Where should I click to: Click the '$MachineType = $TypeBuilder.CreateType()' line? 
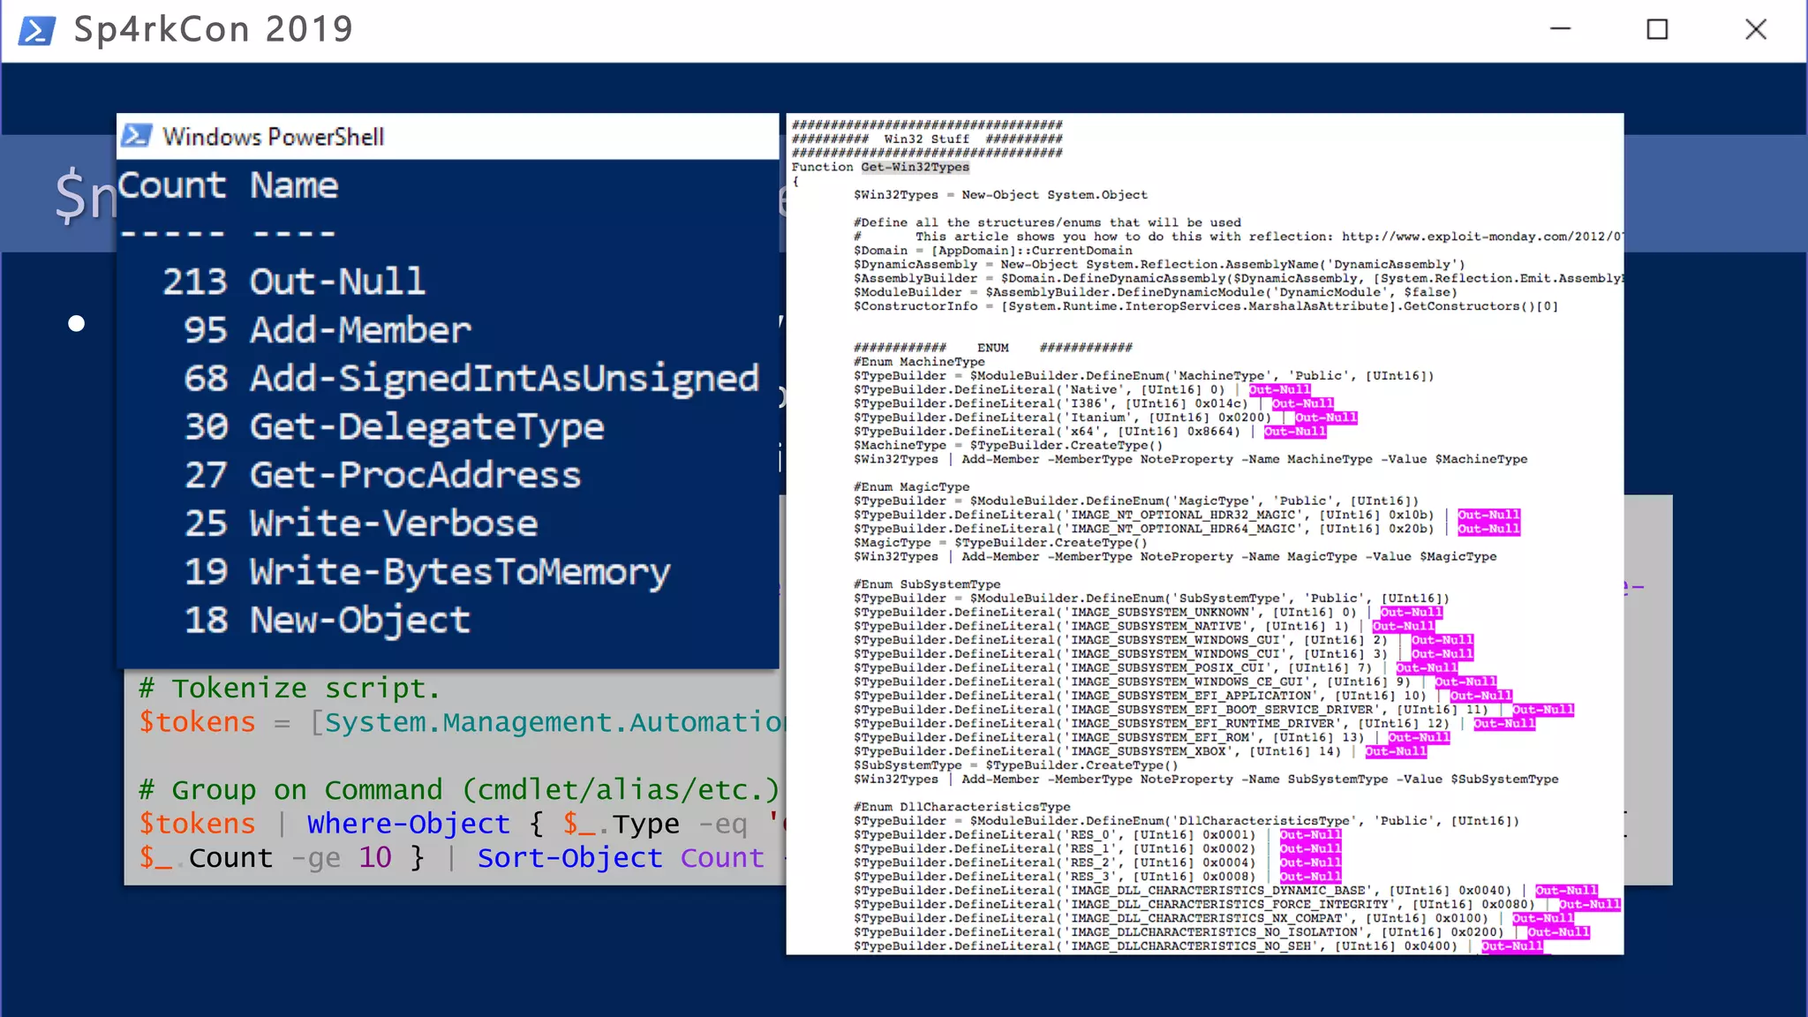pos(1008,446)
